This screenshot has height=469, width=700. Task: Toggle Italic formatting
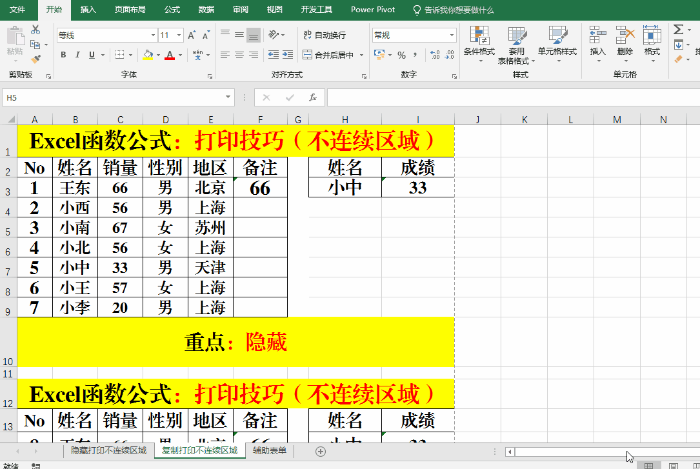[x=77, y=55]
